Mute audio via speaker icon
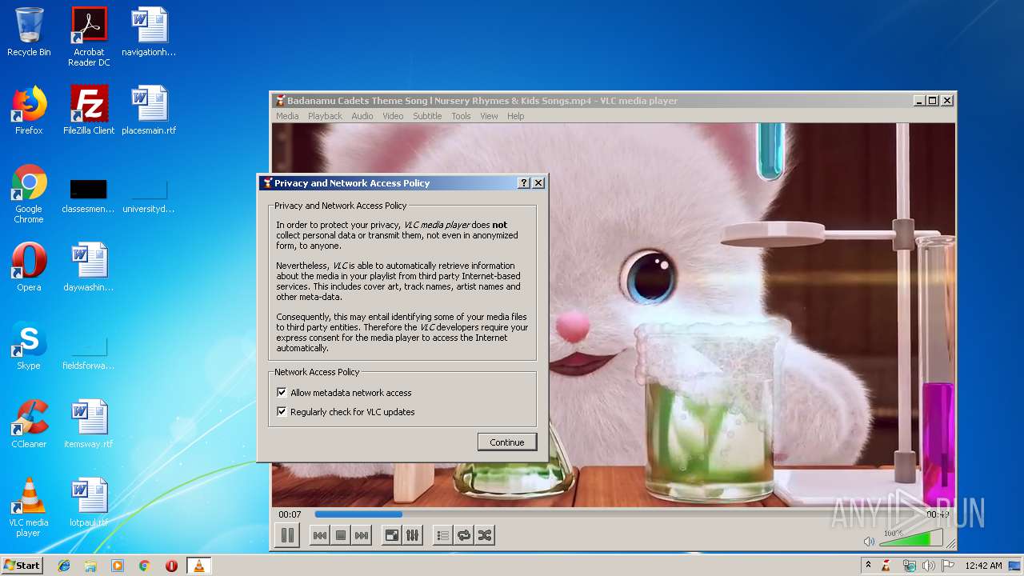Screen dimensions: 1024x576 [x=869, y=542]
